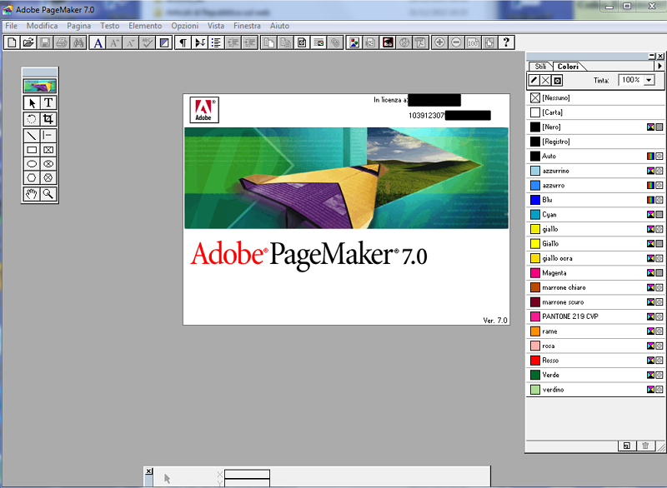The image size is (667, 488).
Task: Activate the Zoom magnifier tool in the toolbox
Action: click(48, 194)
